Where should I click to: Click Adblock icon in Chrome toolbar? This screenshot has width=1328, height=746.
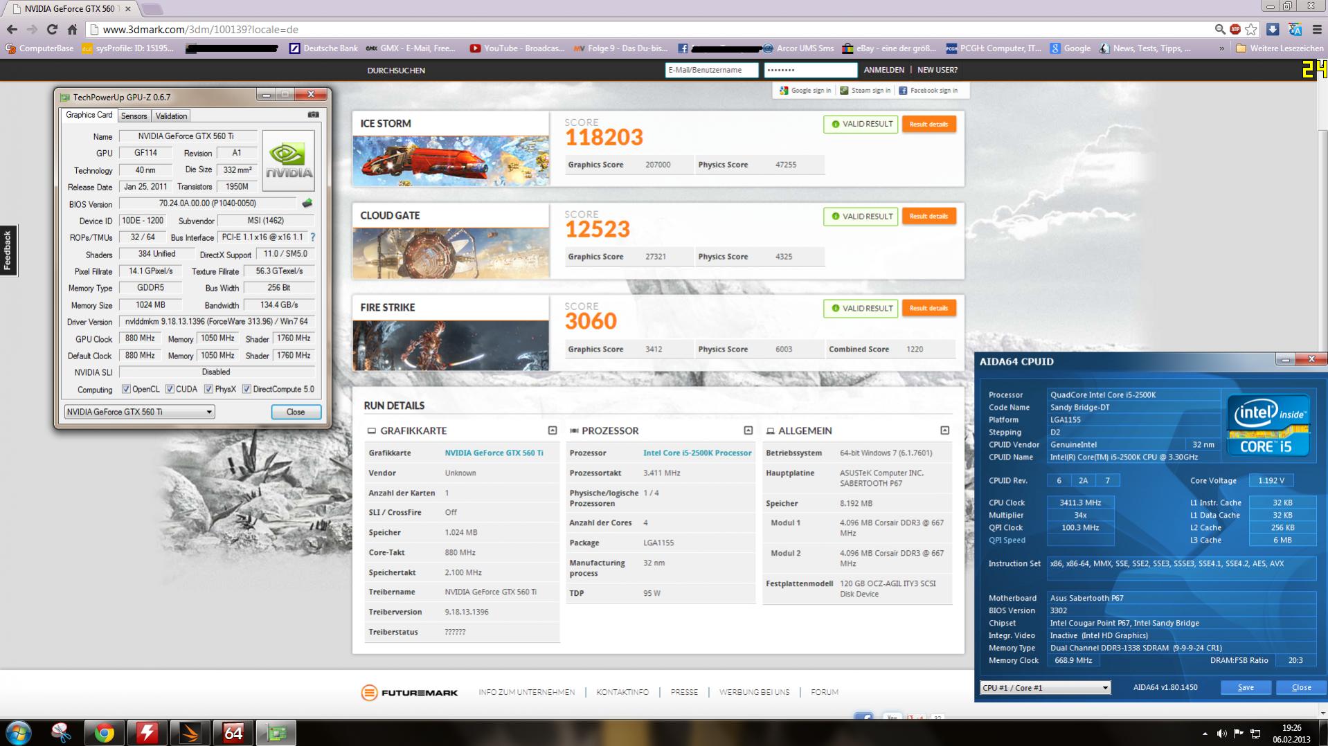pos(1235,29)
